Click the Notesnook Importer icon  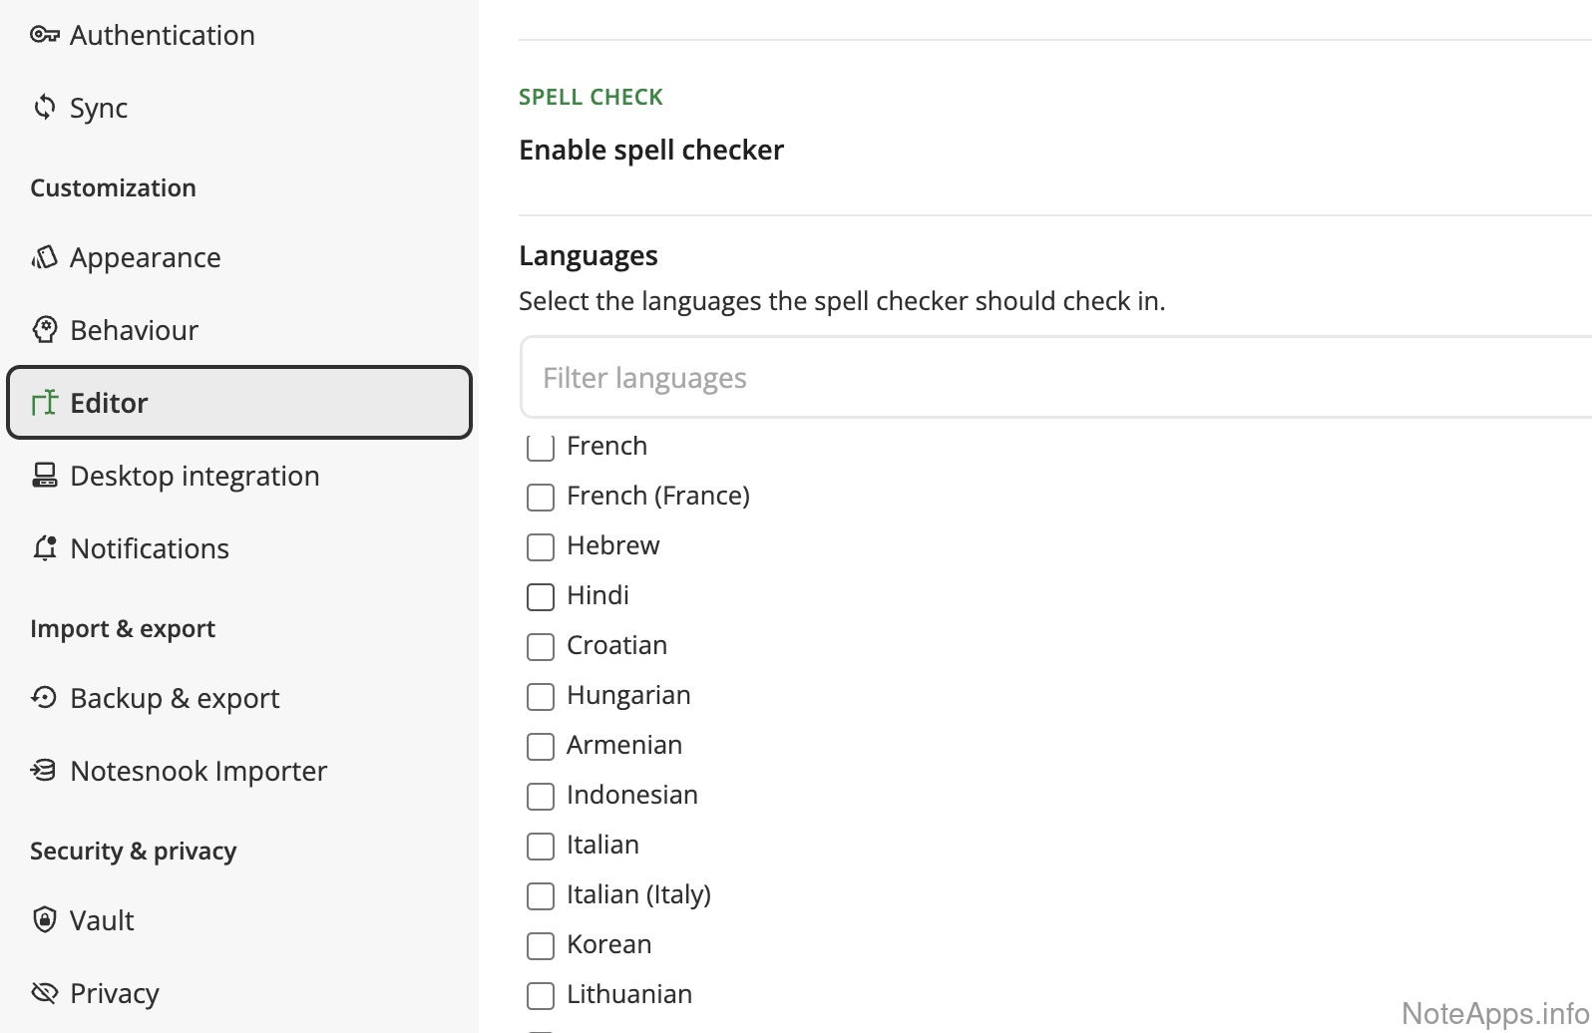tap(44, 770)
